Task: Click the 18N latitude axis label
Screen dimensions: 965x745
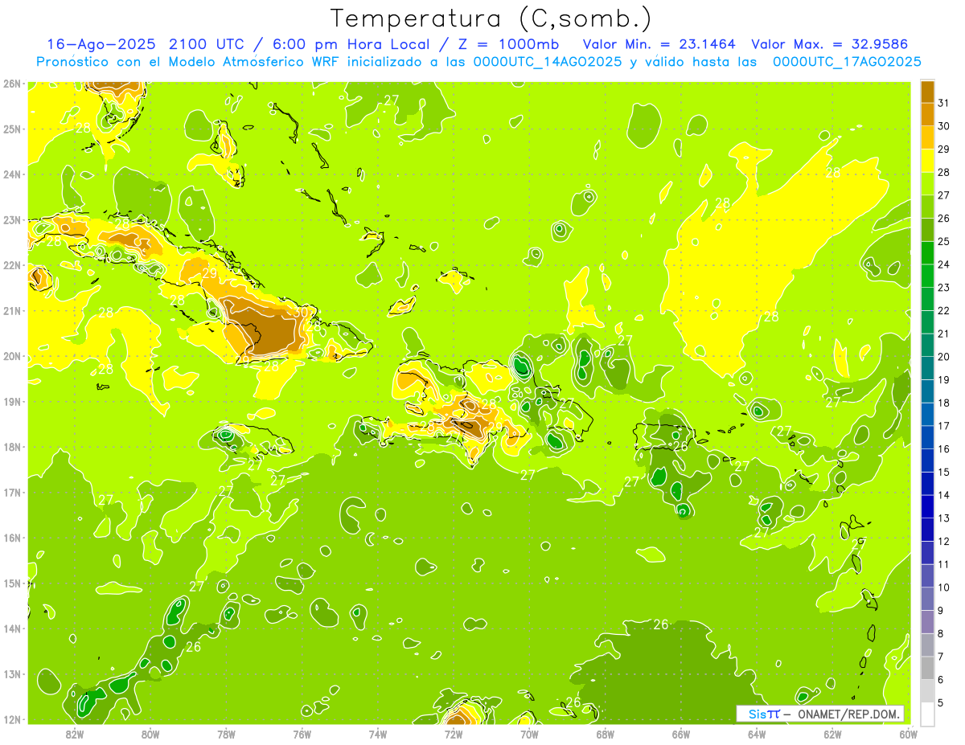Action: point(11,447)
